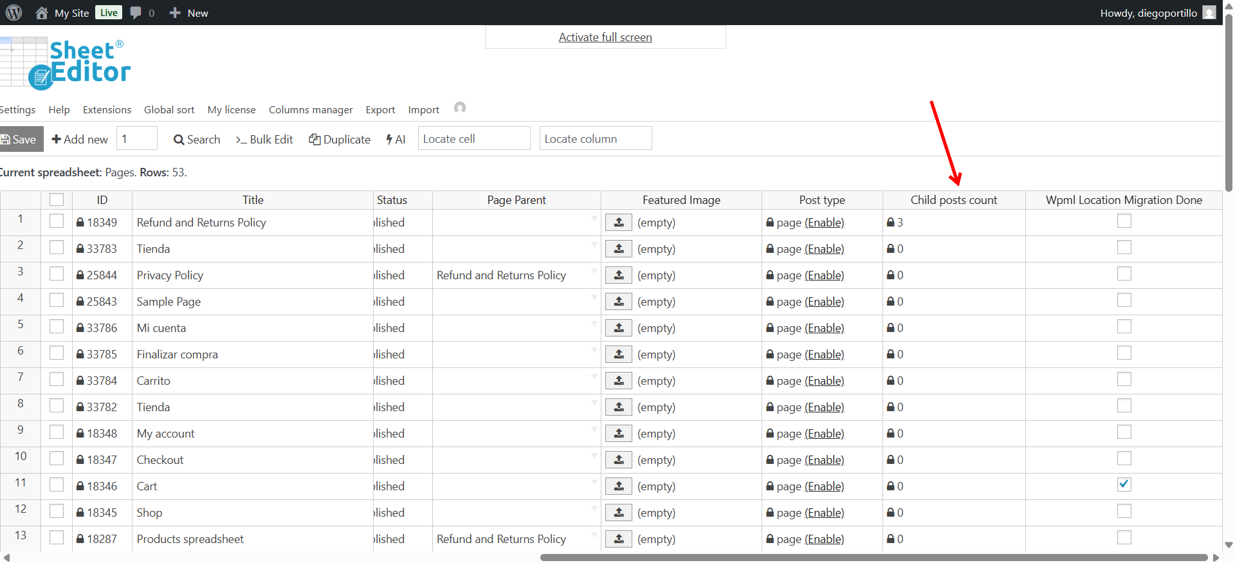Open the comments bubble icon

(x=136, y=13)
